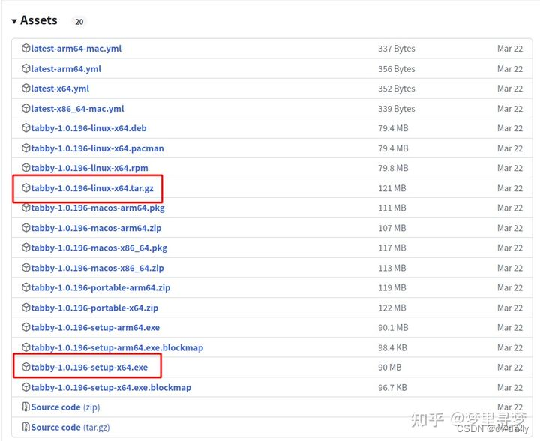540x441 pixels.
Task: Open tabby-1.0.196-setup-x64.exe.blockmap link
Action: (111, 387)
